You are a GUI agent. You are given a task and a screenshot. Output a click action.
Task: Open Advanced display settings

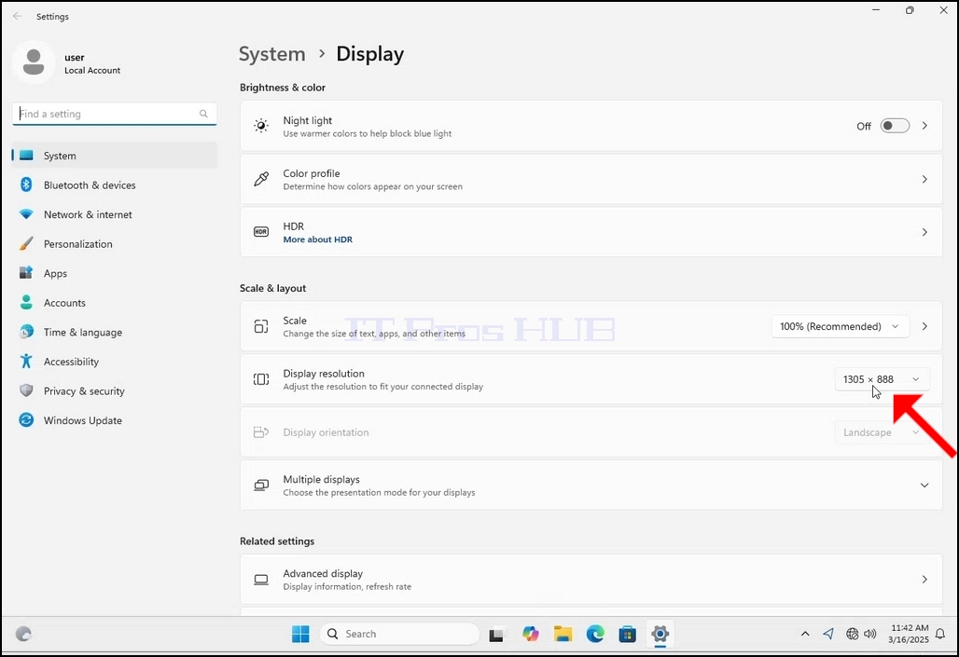[591, 580]
